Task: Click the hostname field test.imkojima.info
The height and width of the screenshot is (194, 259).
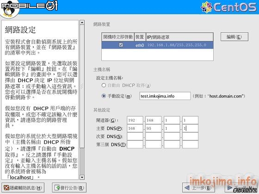Action: (165, 96)
